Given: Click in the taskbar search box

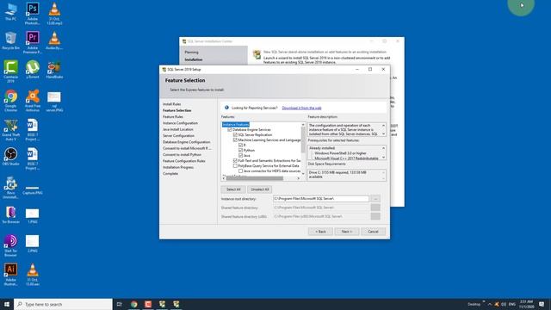Looking at the screenshot, I should (x=63, y=304).
